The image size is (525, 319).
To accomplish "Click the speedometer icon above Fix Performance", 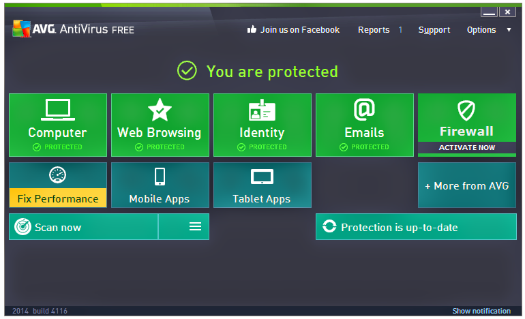I will (57, 174).
